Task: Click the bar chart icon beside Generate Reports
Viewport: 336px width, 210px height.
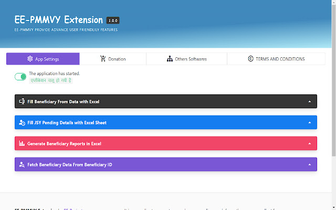Action: coord(22,143)
